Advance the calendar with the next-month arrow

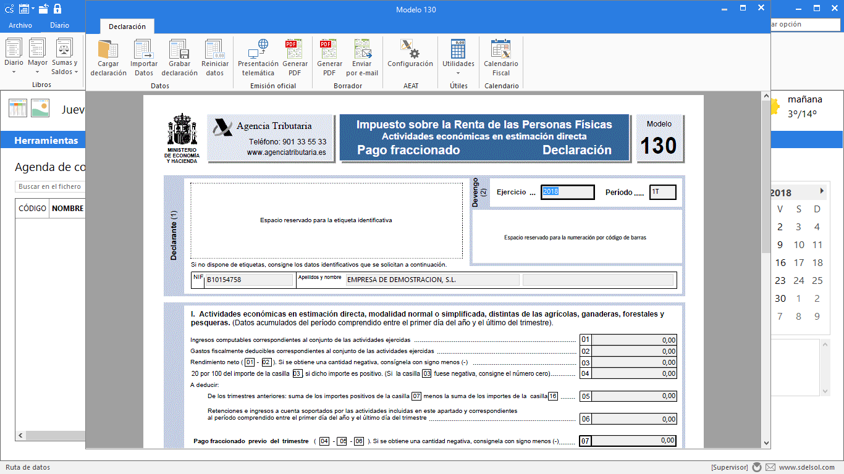(822, 191)
